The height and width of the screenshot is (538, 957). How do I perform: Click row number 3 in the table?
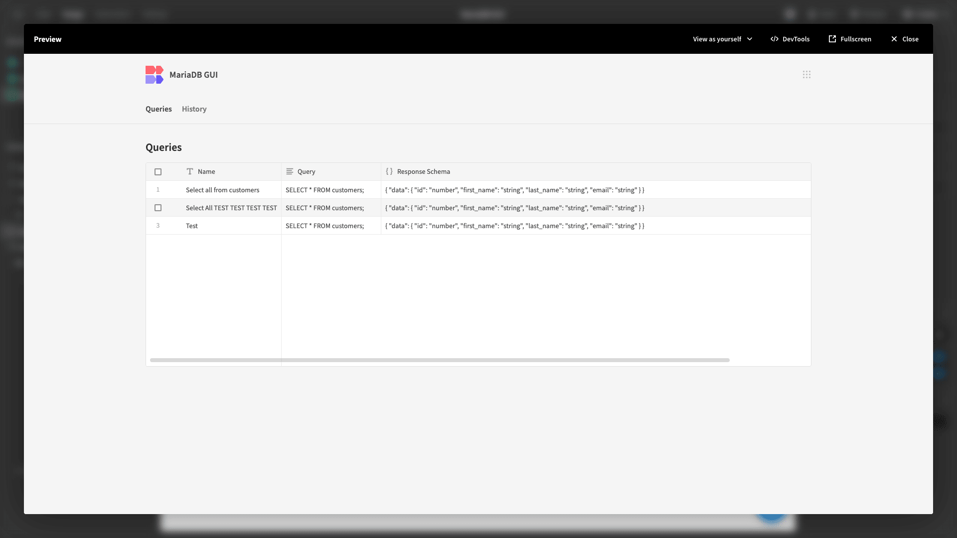pyautogui.click(x=158, y=226)
